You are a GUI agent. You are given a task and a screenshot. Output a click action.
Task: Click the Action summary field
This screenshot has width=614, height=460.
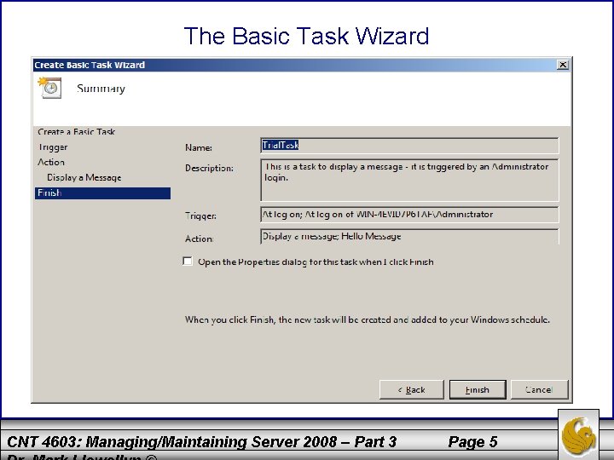coord(409,237)
